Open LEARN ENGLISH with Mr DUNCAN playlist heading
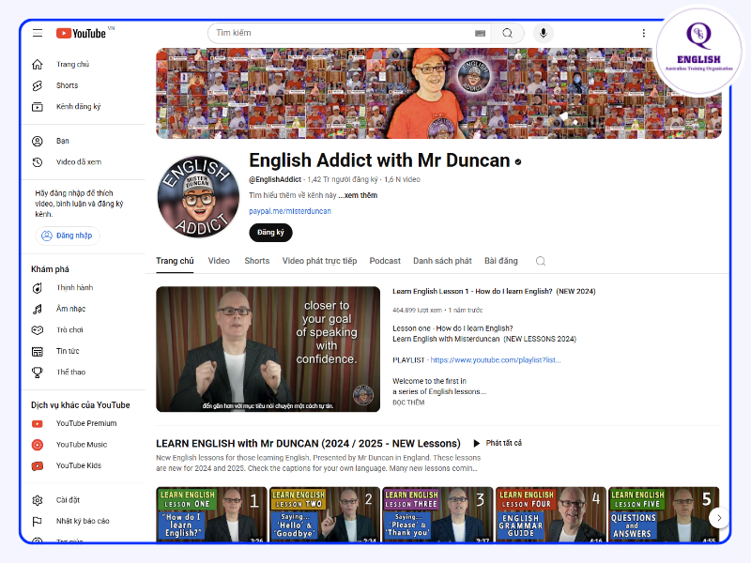 pyautogui.click(x=308, y=444)
